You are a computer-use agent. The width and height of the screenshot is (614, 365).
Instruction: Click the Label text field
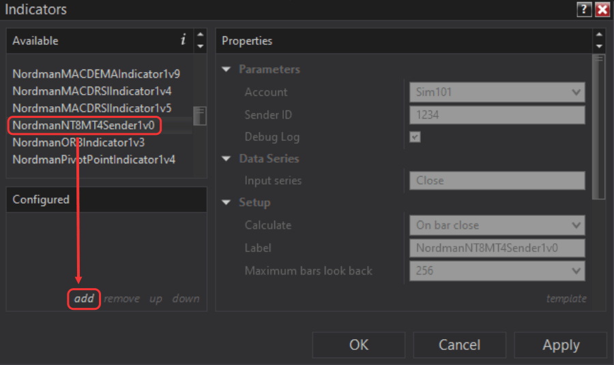497,248
